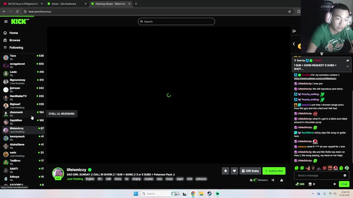Click the Kick logo
Viewport: 353px width, 198px height.
tap(20, 21)
